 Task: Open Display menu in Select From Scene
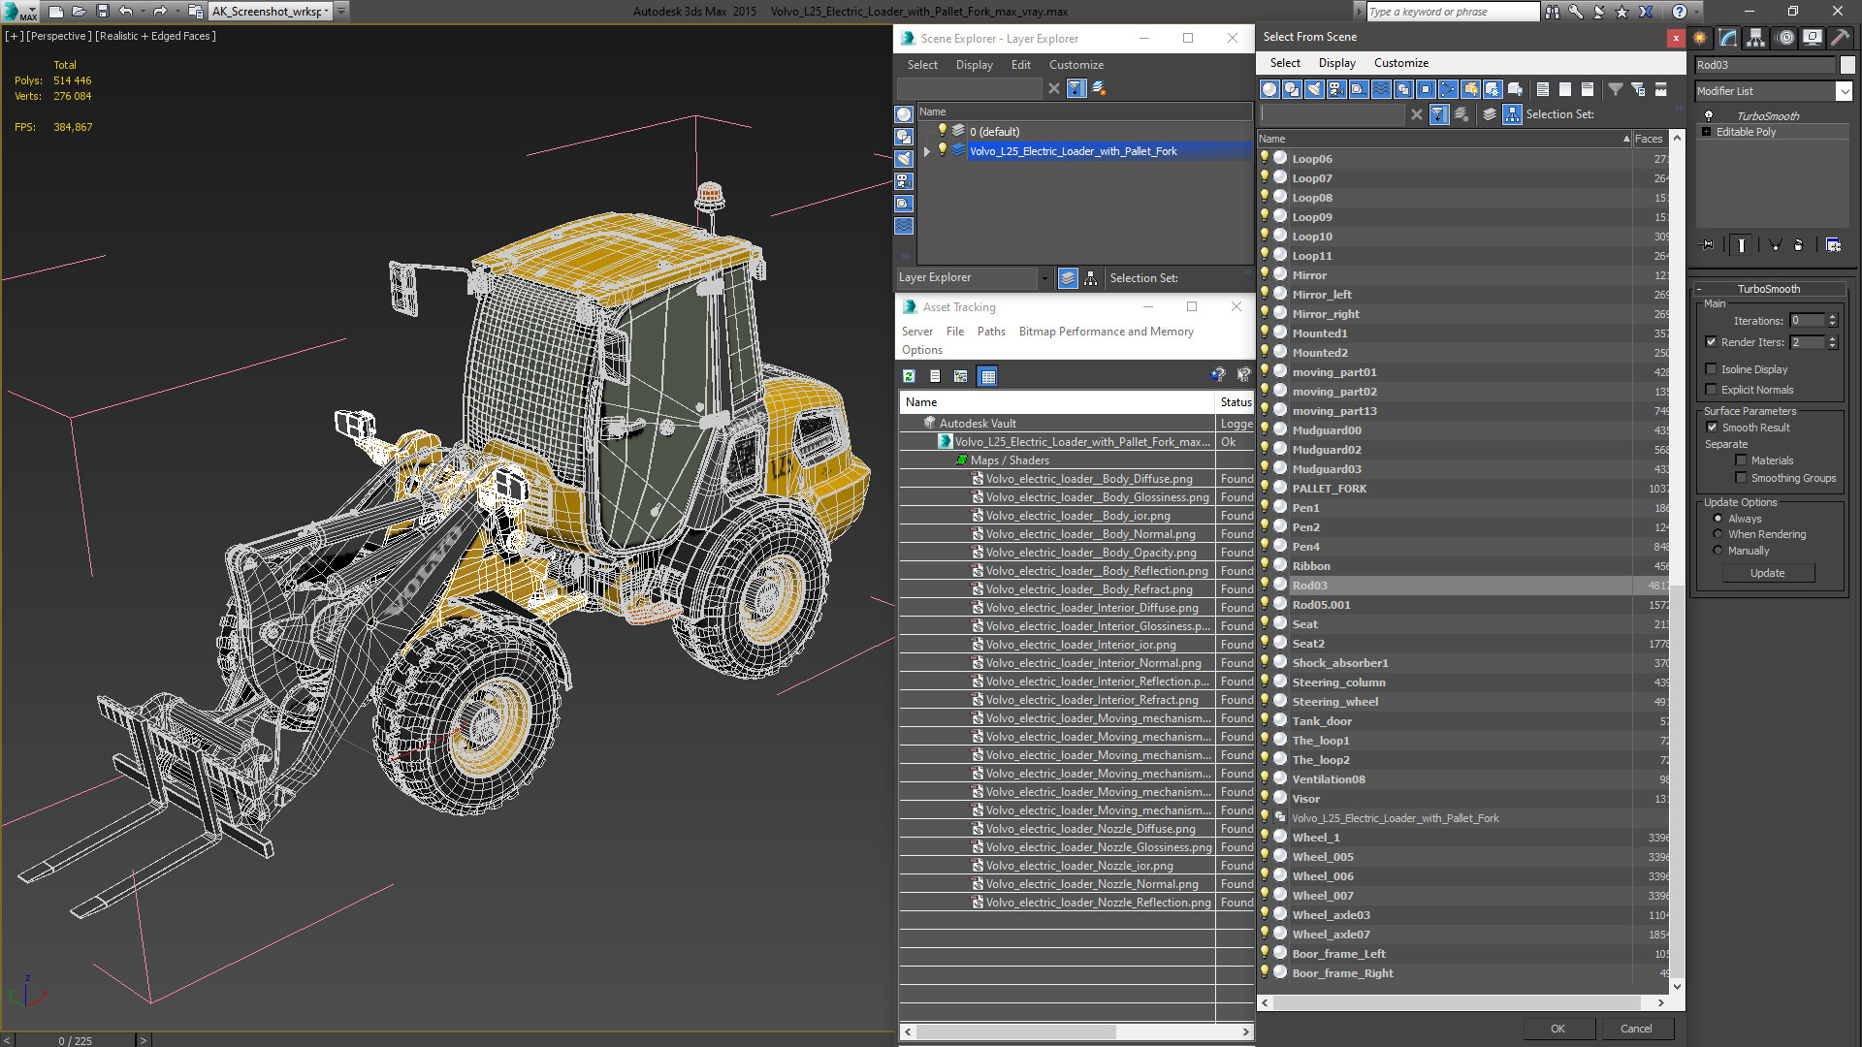(1336, 63)
